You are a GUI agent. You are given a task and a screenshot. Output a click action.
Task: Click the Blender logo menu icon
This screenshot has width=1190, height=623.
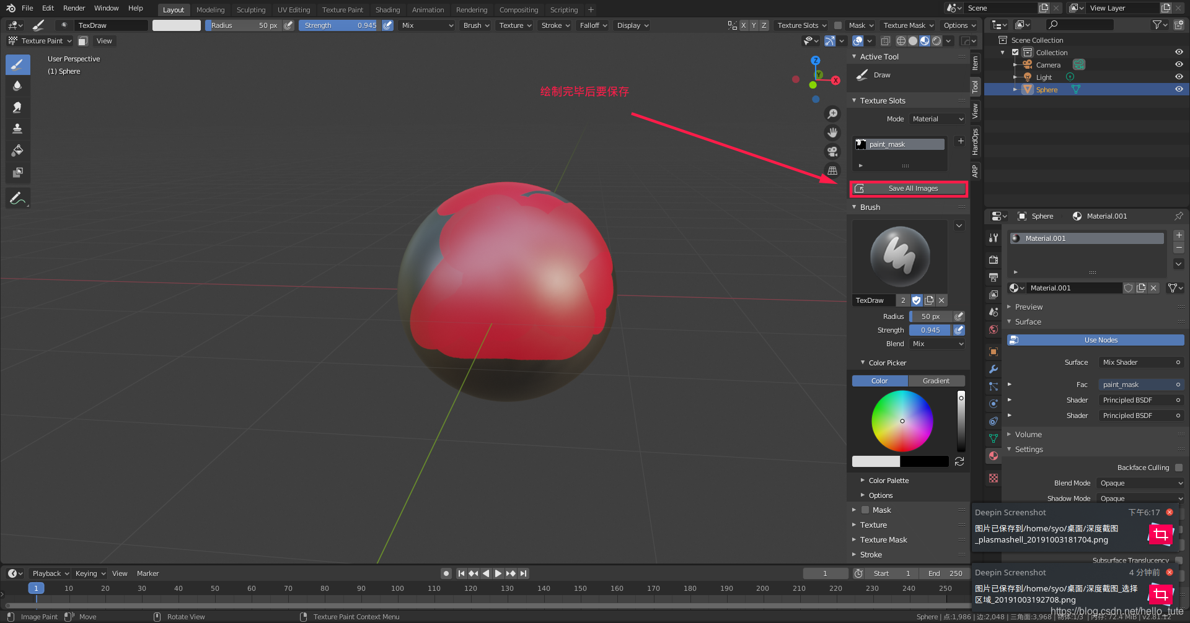[x=11, y=8]
